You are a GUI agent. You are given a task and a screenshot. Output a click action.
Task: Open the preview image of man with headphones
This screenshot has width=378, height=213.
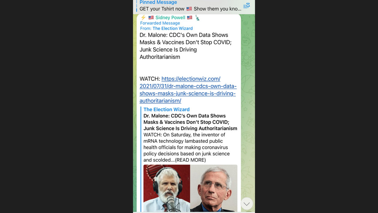(x=167, y=188)
